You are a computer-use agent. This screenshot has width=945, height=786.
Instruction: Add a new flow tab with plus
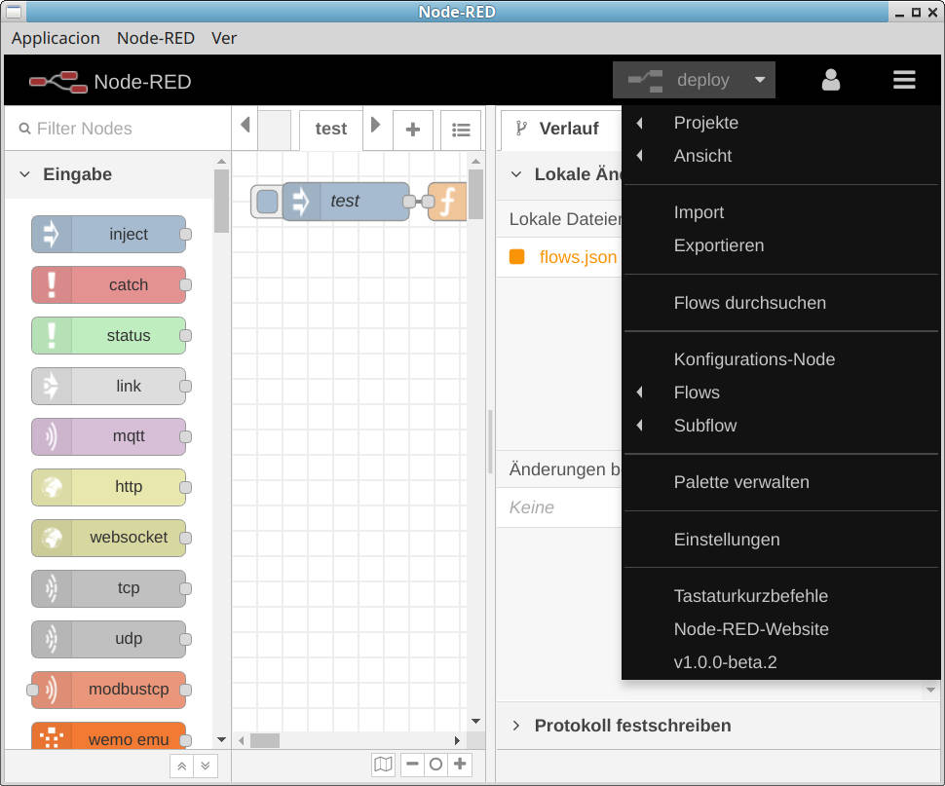coord(413,130)
